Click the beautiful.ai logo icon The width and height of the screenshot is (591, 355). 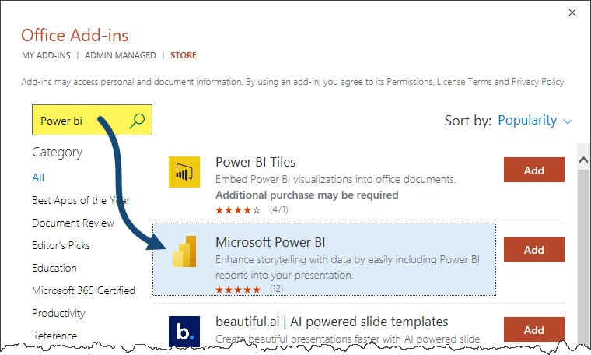(x=184, y=330)
